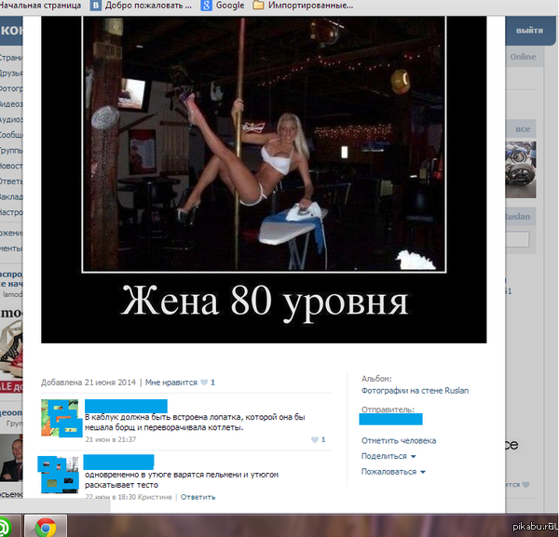The width and height of the screenshot is (559, 537).
Task: Open album 'Фотографии на стене Ruslan'
Action: (x=415, y=391)
